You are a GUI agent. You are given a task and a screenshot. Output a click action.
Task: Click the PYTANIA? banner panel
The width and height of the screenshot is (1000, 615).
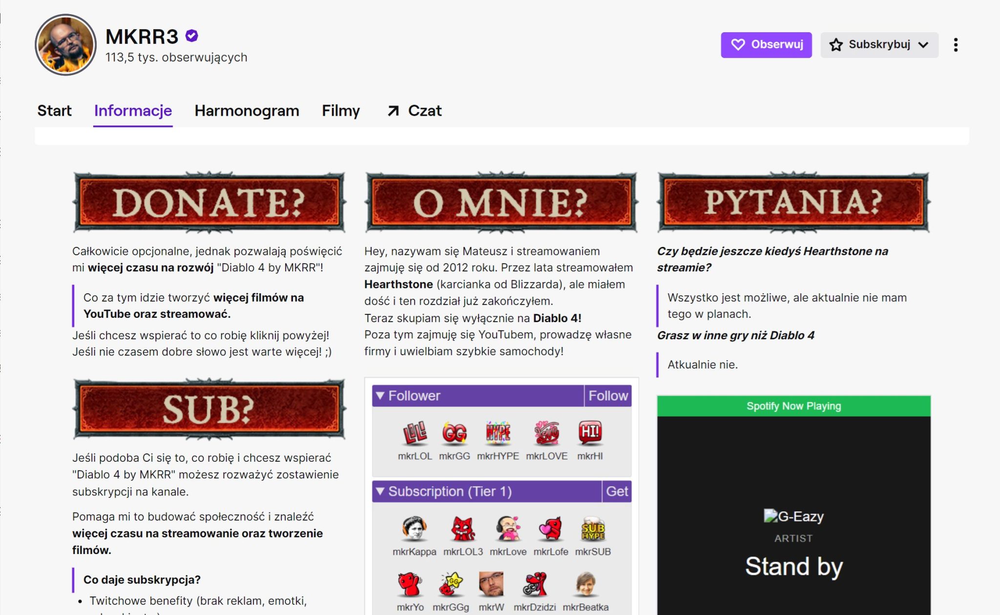pos(793,202)
